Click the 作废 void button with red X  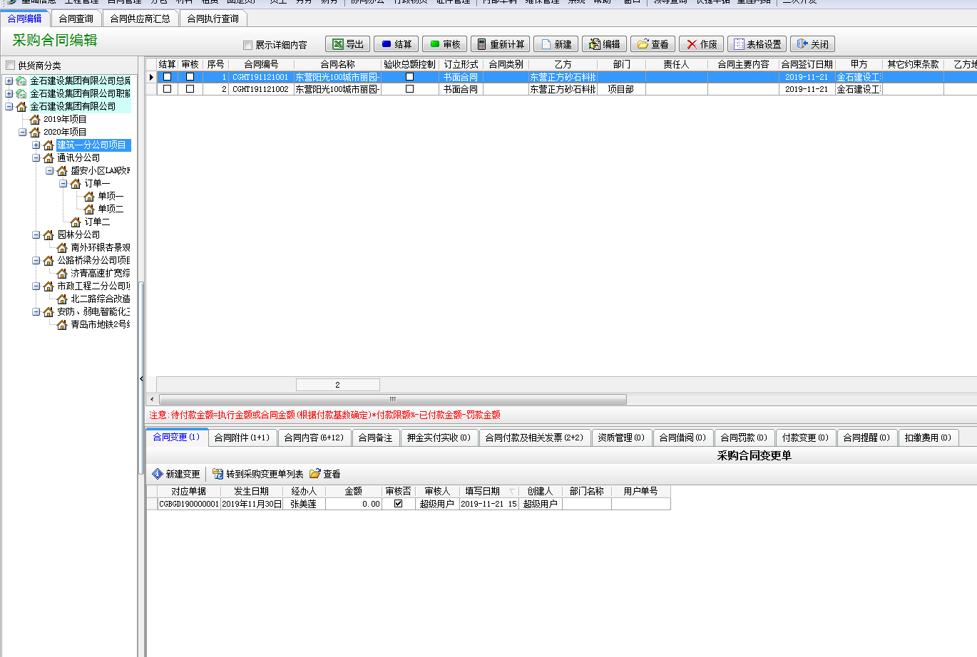(x=701, y=44)
